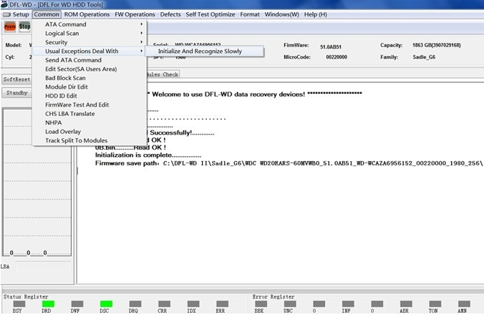This screenshot has height=315, width=484.
Task: Choose Load Overlay
Action: click(x=89, y=132)
